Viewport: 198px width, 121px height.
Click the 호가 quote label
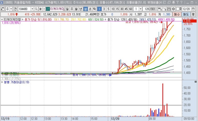point(103,14)
